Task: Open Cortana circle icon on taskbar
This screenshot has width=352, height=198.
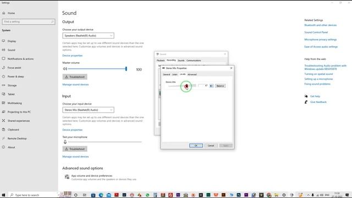Action: coord(76,195)
